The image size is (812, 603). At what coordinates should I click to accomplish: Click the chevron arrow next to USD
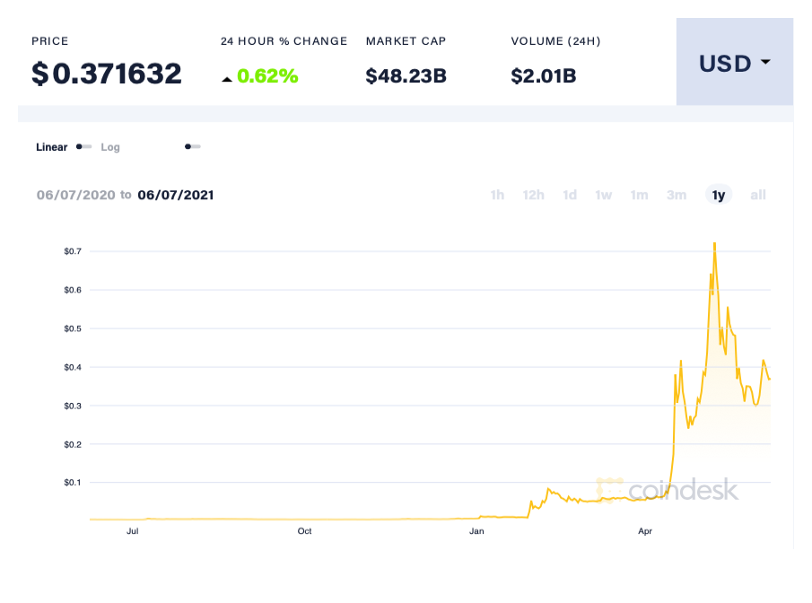click(764, 63)
